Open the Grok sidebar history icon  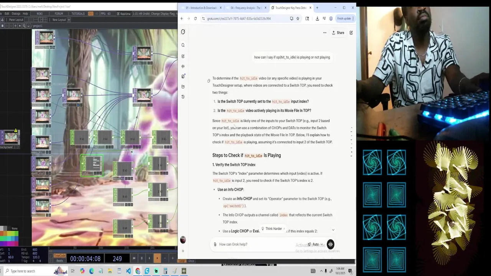click(x=183, y=97)
